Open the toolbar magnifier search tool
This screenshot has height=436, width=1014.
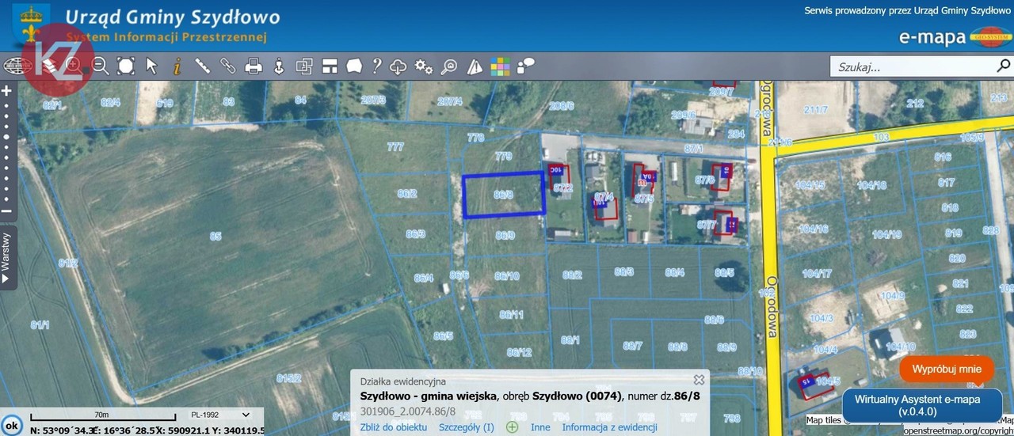(x=449, y=66)
